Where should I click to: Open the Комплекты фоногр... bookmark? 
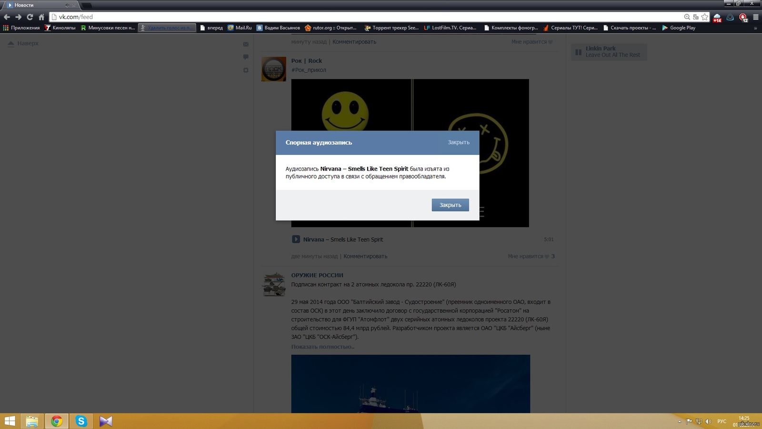tap(511, 28)
